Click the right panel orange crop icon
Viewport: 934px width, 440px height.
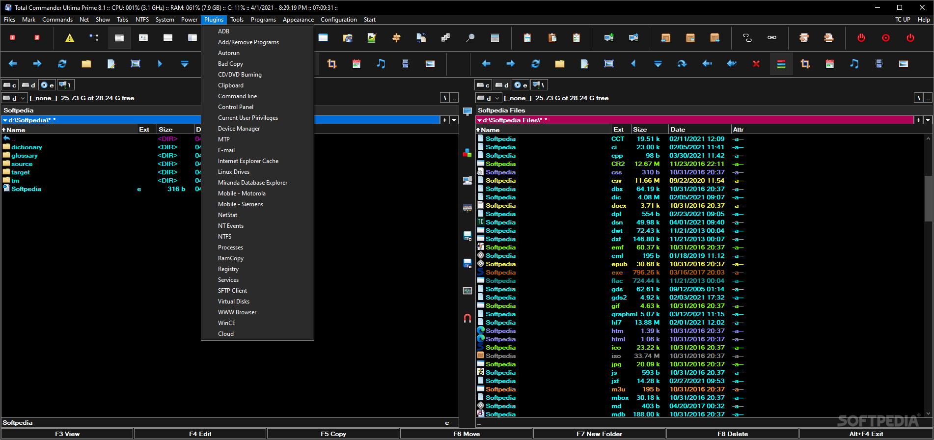[805, 64]
